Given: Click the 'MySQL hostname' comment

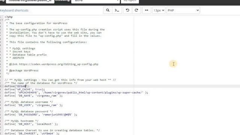Looking at the screenshot, I should (x=21, y=121).
